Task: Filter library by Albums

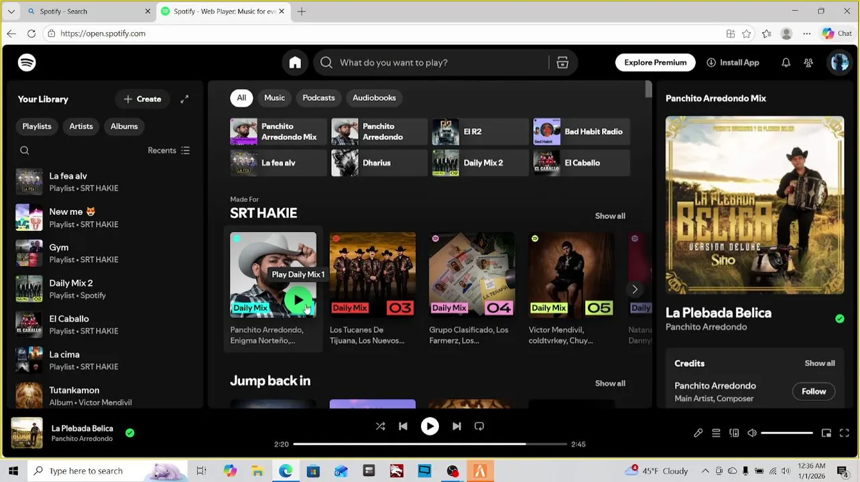Action: click(124, 127)
